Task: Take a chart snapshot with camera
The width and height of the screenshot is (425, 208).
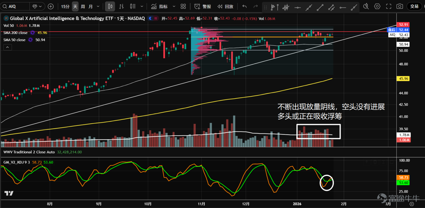Action: (x=400, y=6)
